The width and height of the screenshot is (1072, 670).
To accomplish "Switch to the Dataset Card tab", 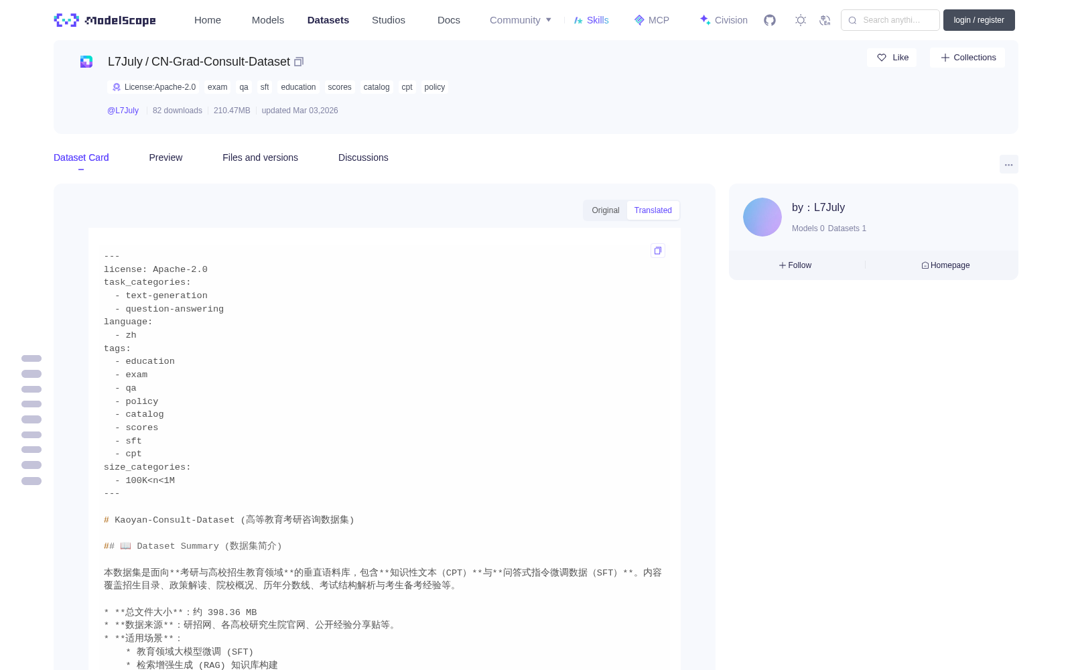I will click(x=81, y=157).
